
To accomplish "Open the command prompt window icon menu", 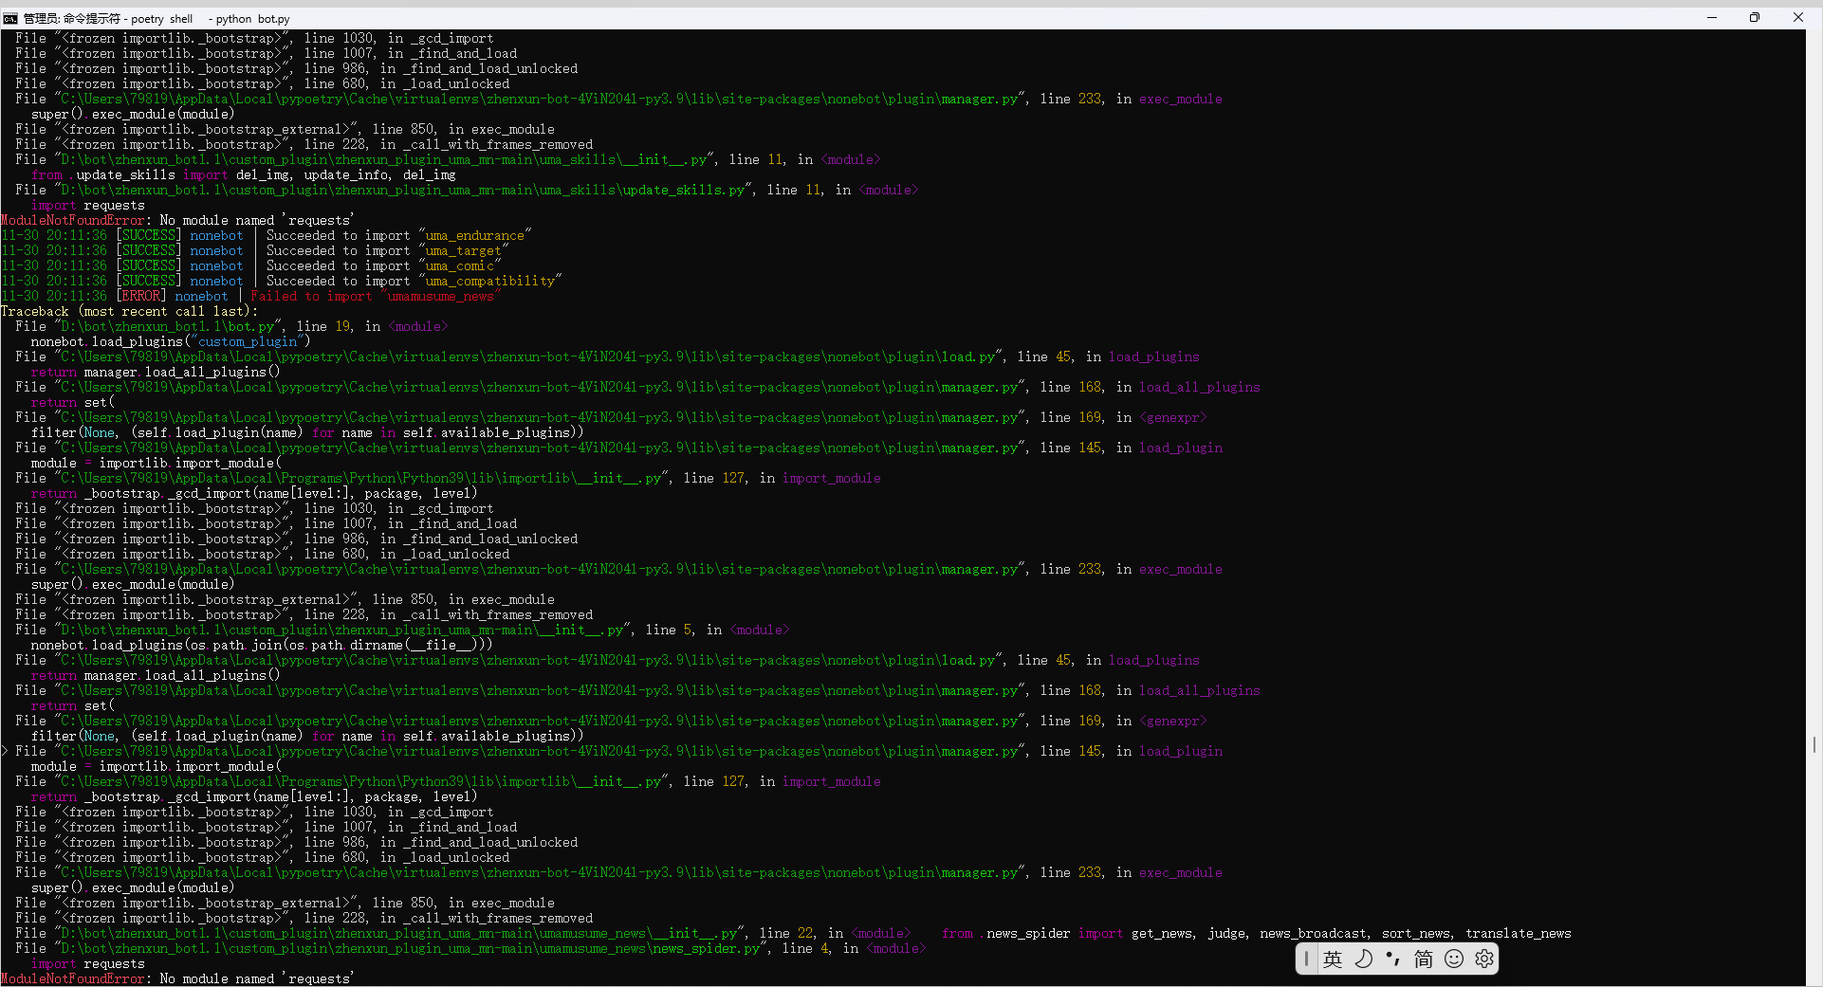I will click(10, 18).
